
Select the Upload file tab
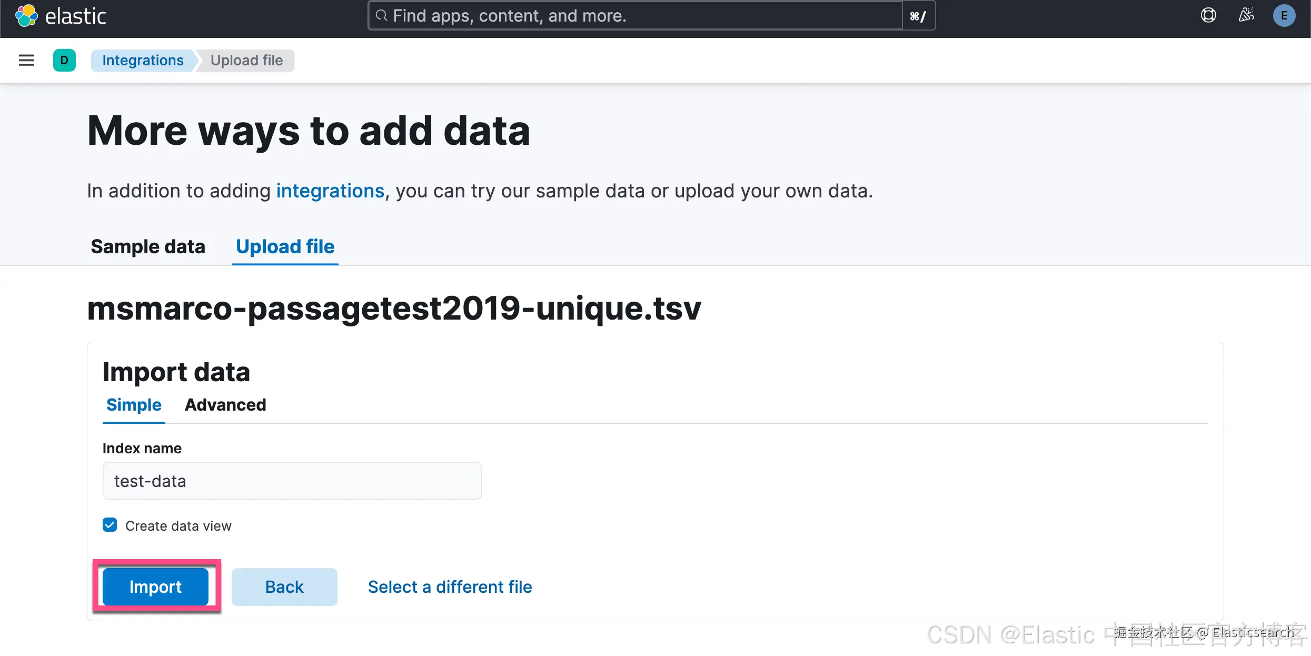285,246
